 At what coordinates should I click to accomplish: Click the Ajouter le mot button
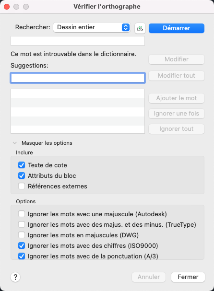coord(177,98)
